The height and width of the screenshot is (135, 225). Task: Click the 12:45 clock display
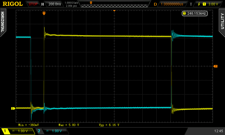(218, 131)
